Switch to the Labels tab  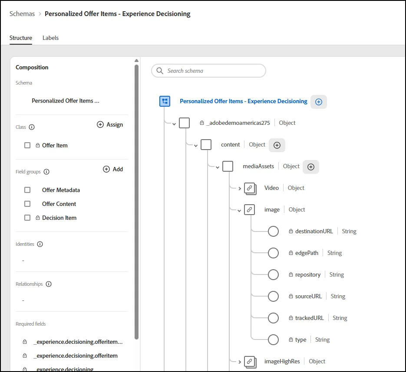point(50,38)
